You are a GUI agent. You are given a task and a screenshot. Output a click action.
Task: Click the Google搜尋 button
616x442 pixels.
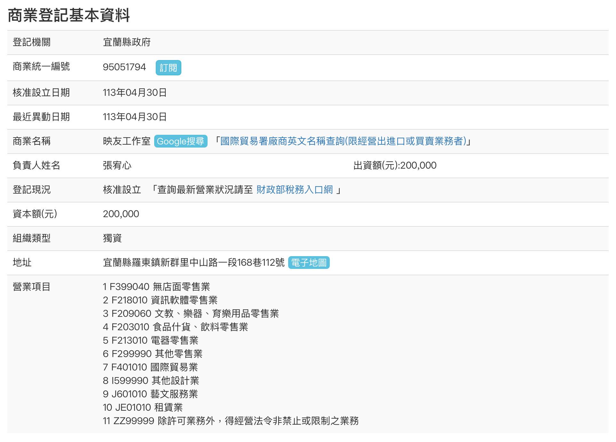(x=180, y=141)
